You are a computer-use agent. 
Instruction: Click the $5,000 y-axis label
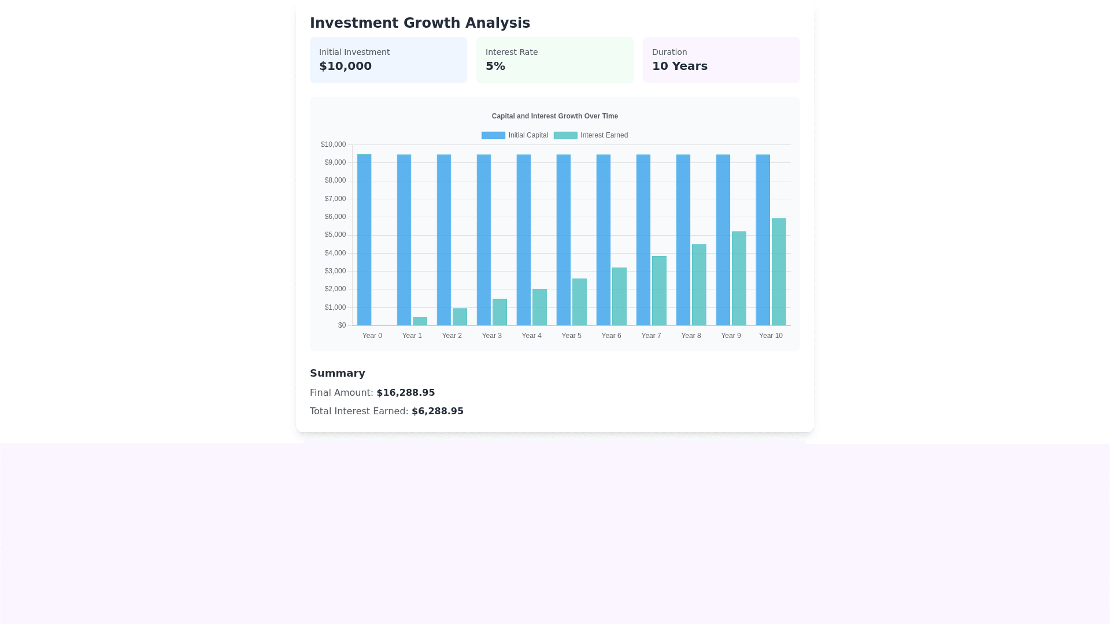pyautogui.click(x=335, y=235)
